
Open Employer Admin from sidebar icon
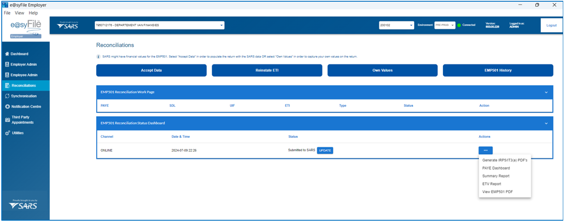pos(7,65)
